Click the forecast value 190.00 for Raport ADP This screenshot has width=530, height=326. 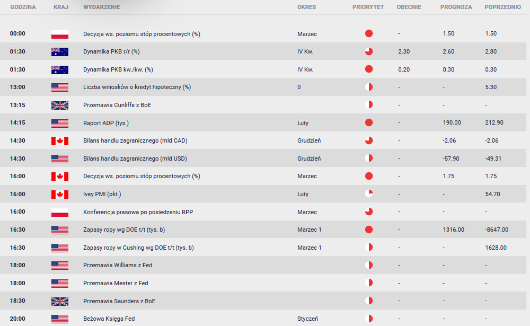(452, 123)
